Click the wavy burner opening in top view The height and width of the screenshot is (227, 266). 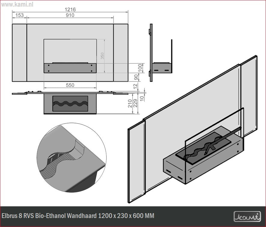click(70, 104)
